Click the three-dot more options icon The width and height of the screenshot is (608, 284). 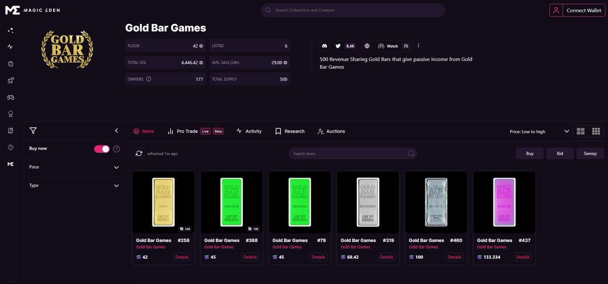pyautogui.click(x=419, y=45)
